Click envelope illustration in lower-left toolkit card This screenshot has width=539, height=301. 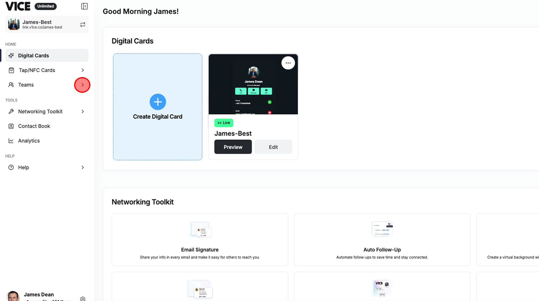click(200, 289)
